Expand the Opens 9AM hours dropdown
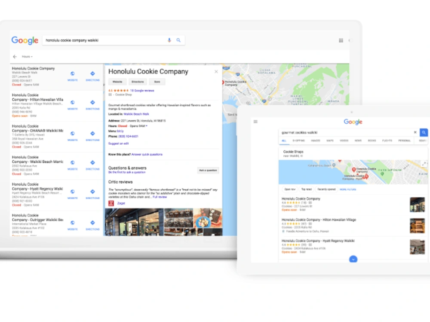This screenshot has height=322, width=430. [x=138, y=126]
